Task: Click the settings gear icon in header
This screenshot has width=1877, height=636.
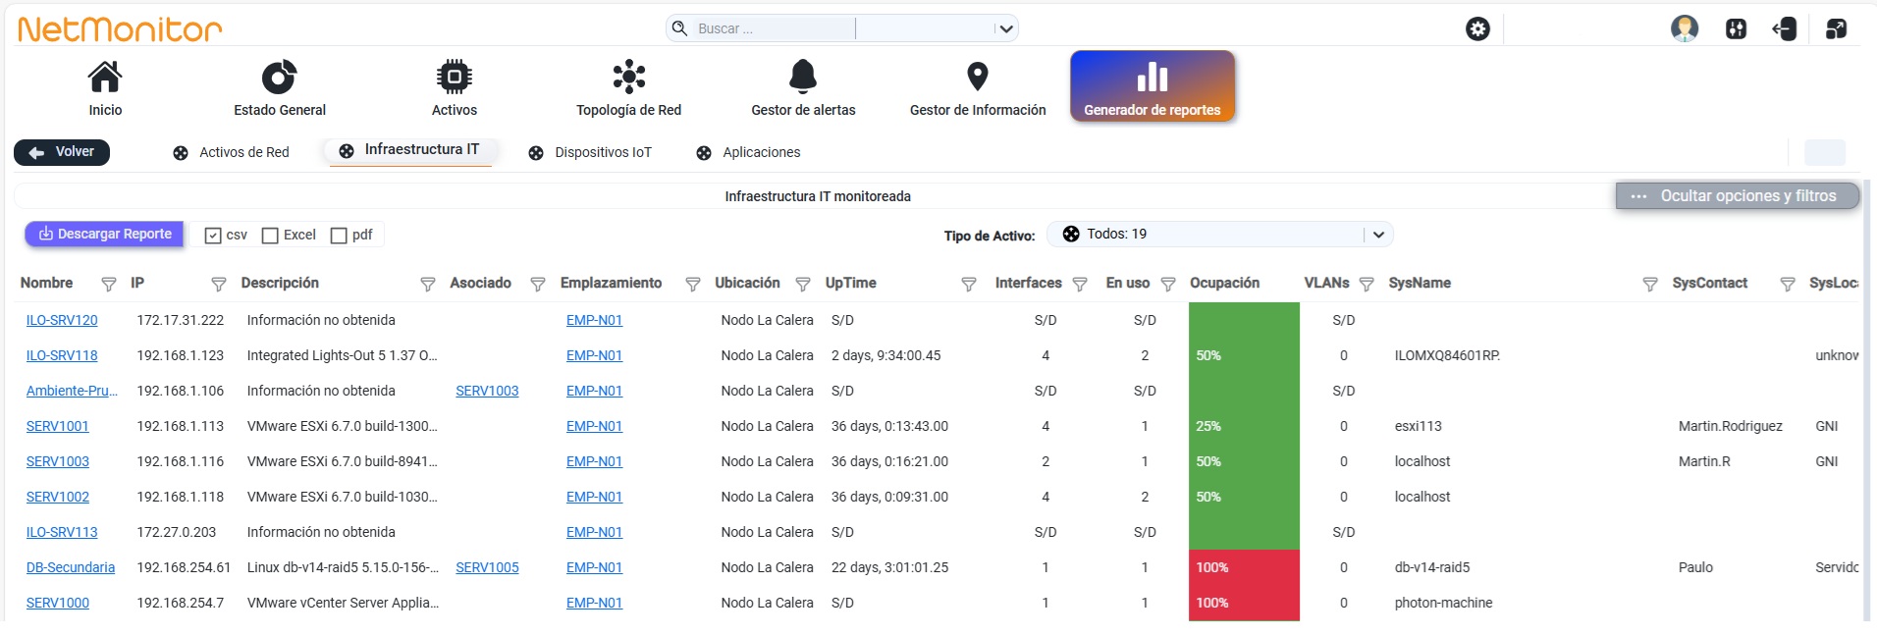Action: (x=1477, y=29)
